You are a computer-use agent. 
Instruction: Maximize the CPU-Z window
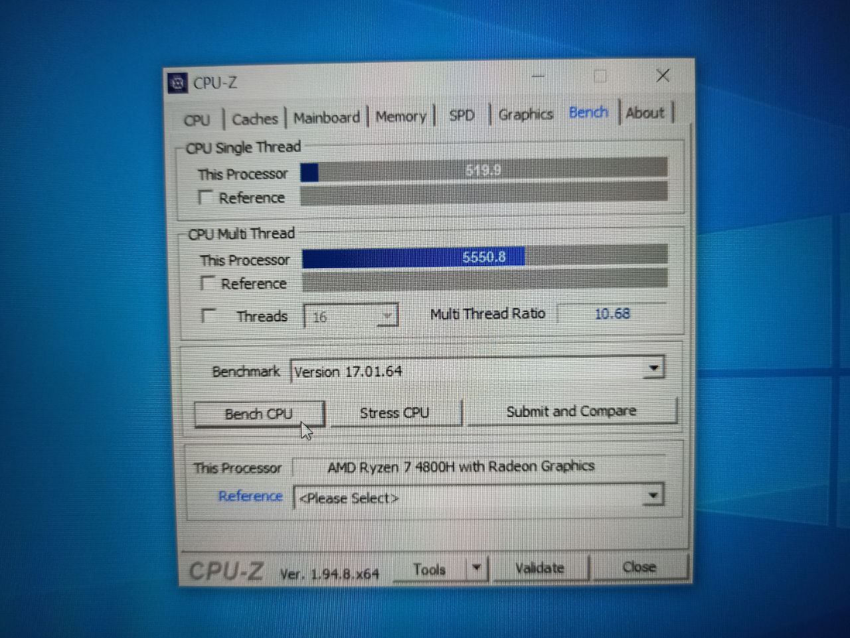(600, 76)
